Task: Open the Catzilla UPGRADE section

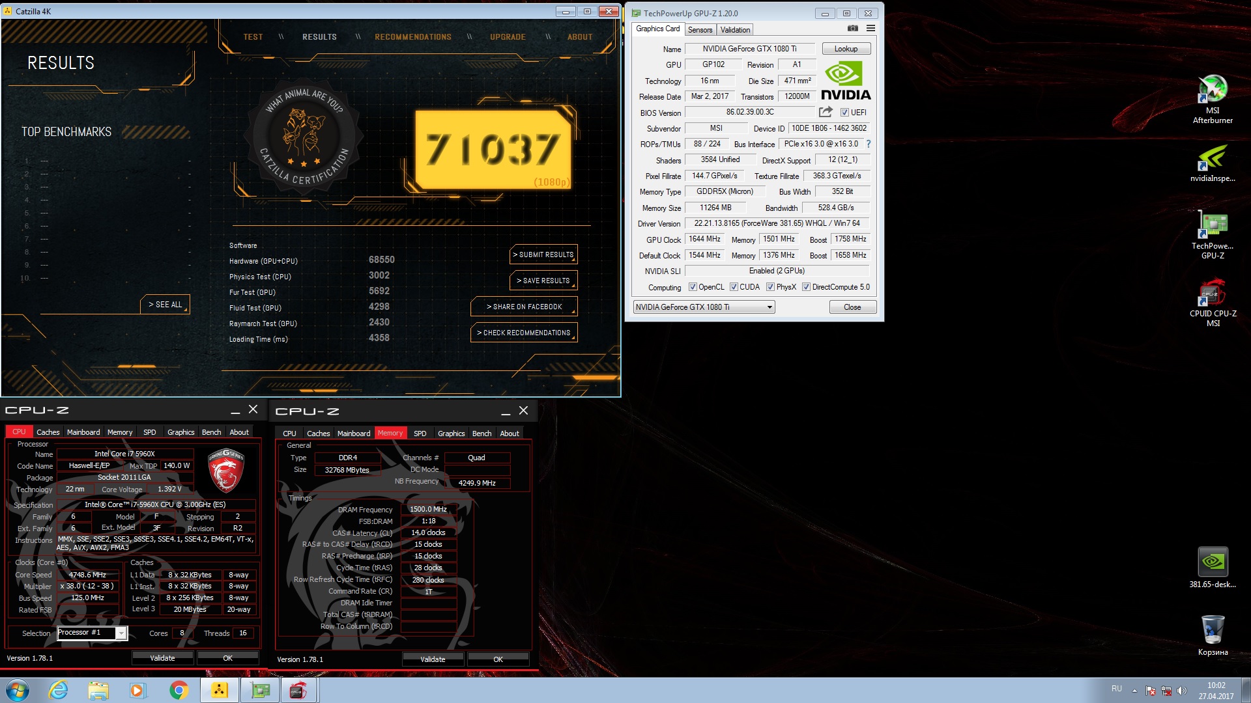Action: click(x=508, y=37)
